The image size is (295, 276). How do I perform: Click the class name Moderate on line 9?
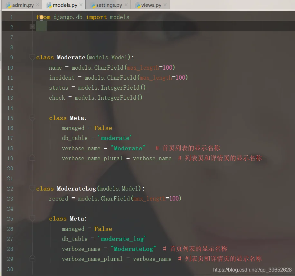[71, 57]
